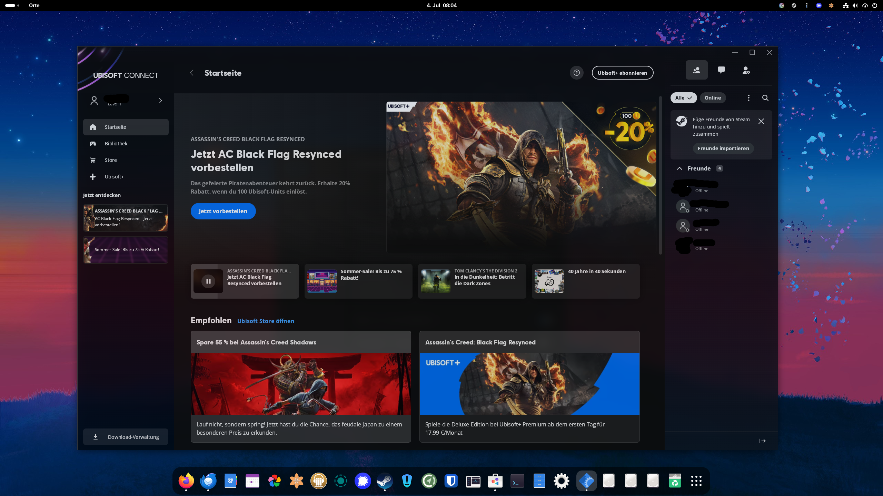Image resolution: width=883 pixels, height=496 pixels.
Task: Open Firefox from the dock
Action: pyautogui.click(x=186, y=481)
